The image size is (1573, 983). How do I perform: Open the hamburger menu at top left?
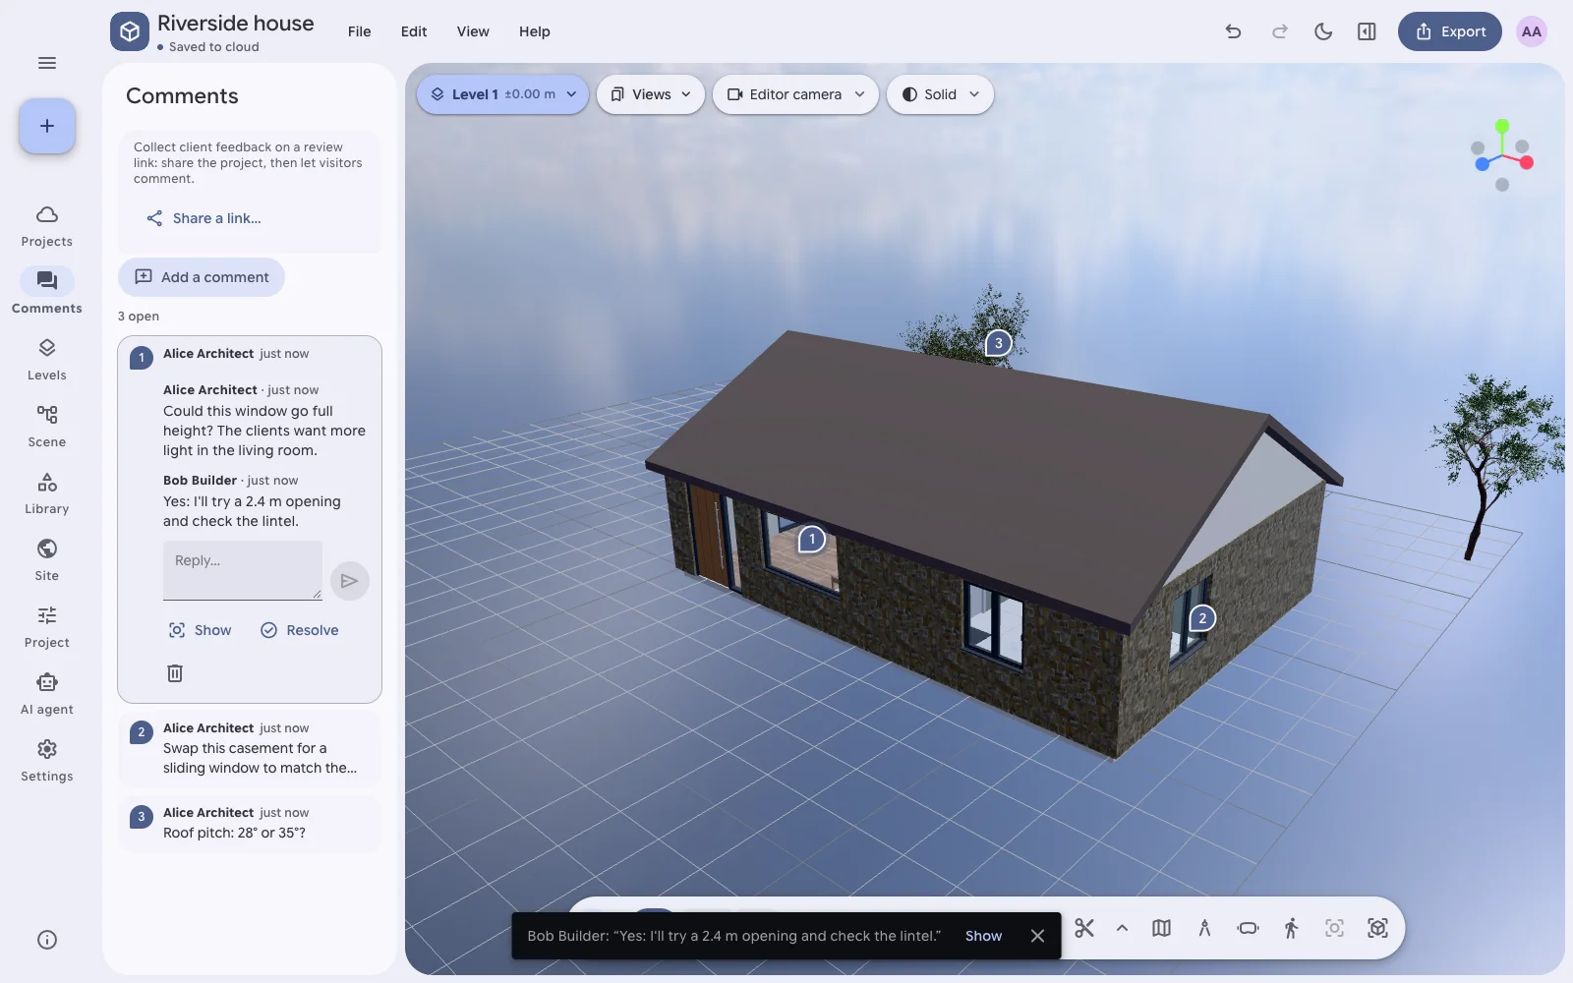point(47,63)
